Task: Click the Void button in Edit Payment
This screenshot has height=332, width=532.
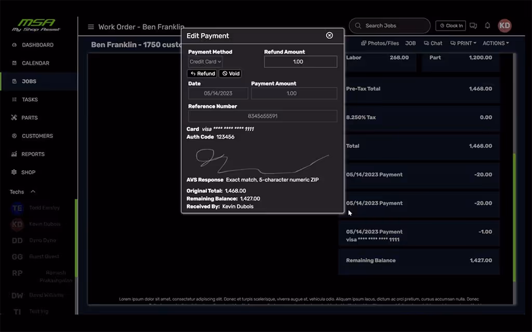Action: point(230,73)
